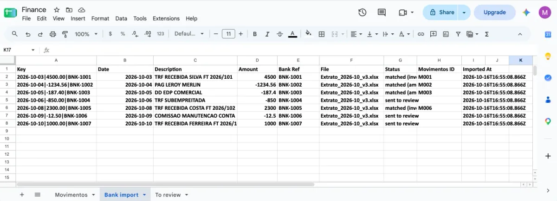Click the search menus magnifier icon

15,34
